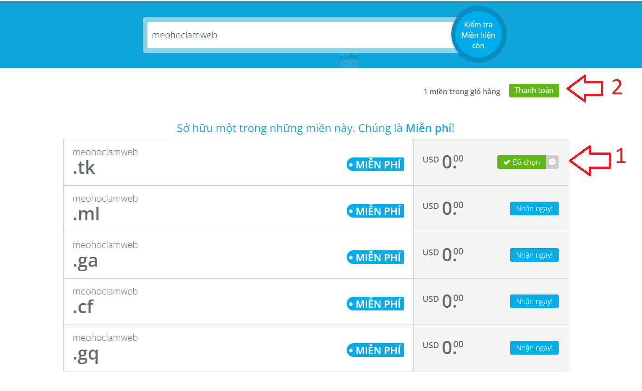Viewport: 642px width, 391px height.
Task: Get the .ml domain with Nhận ngay!
Action: 534,209
